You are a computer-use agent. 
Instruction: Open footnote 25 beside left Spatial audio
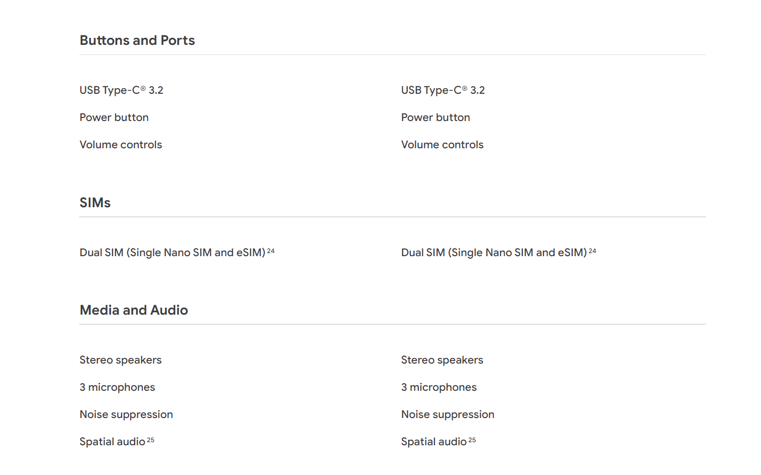pos(150,440)
